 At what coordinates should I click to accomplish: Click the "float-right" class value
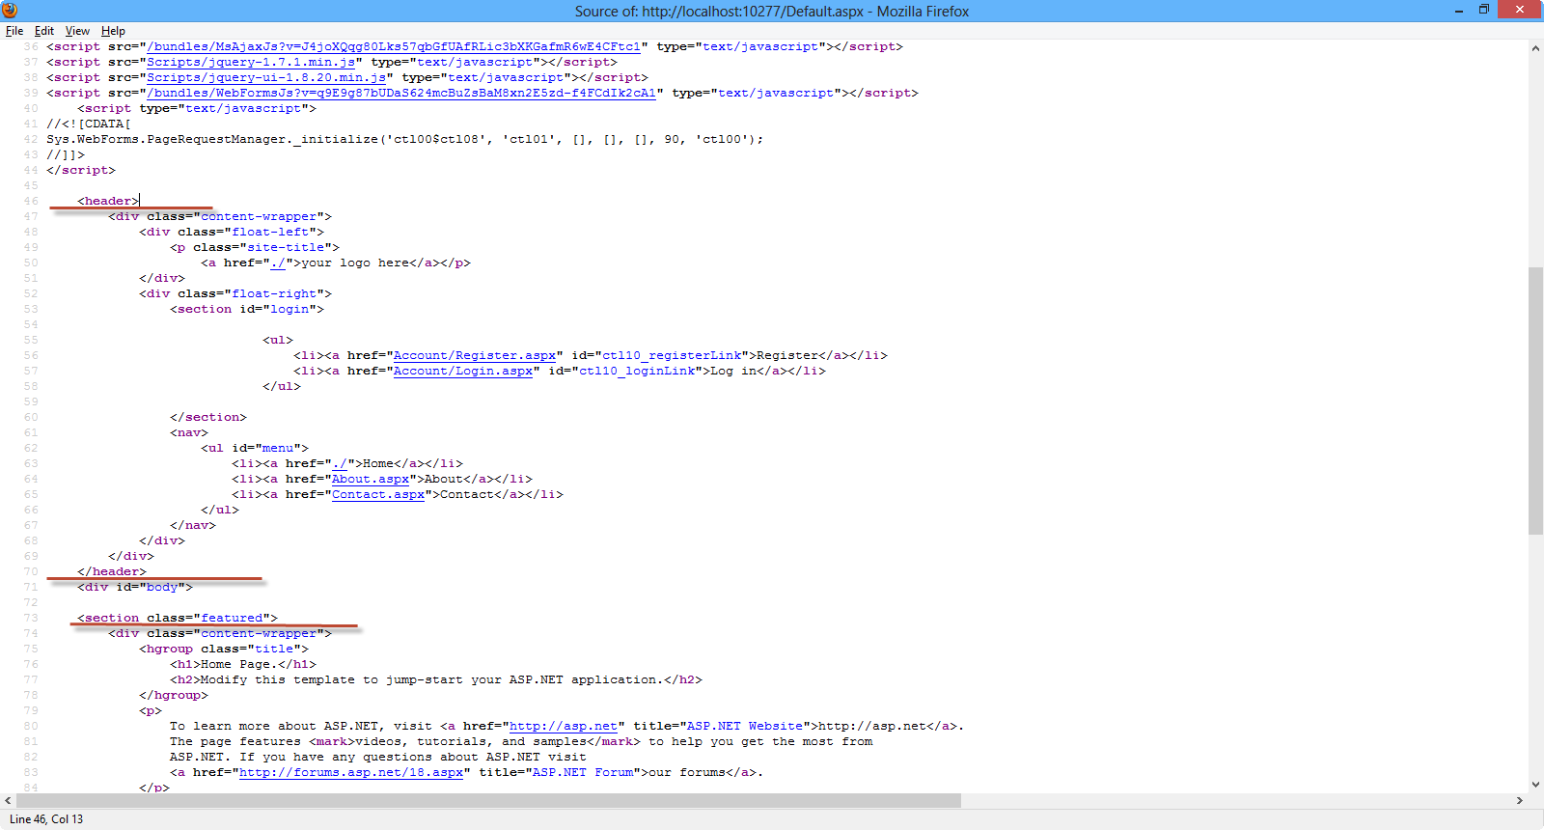[x=274, y=293]
